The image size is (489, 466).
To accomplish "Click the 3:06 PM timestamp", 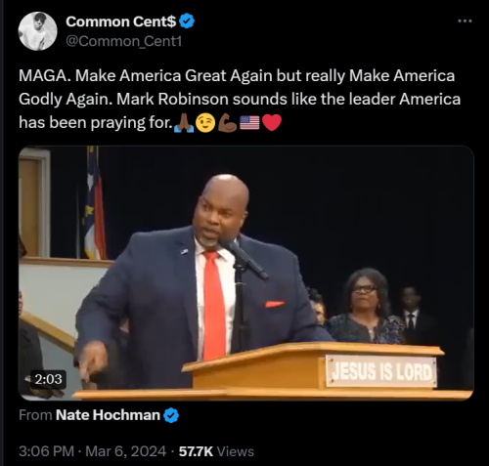I will pos(46,451).
